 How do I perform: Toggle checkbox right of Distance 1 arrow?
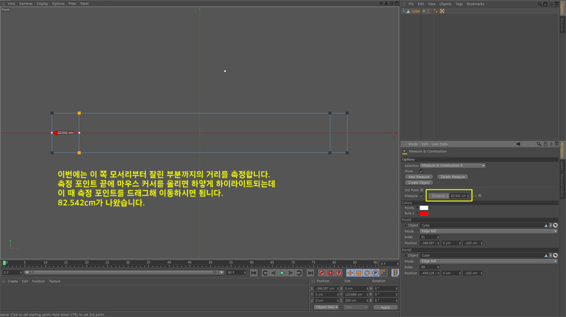(480, 196)
